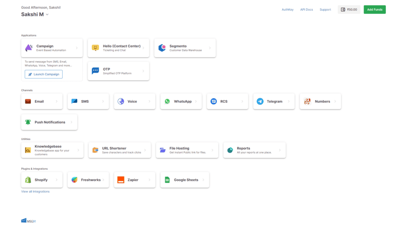Open the Support link
407x229 pixels.
pyautogui.click(x=325, y=10)
